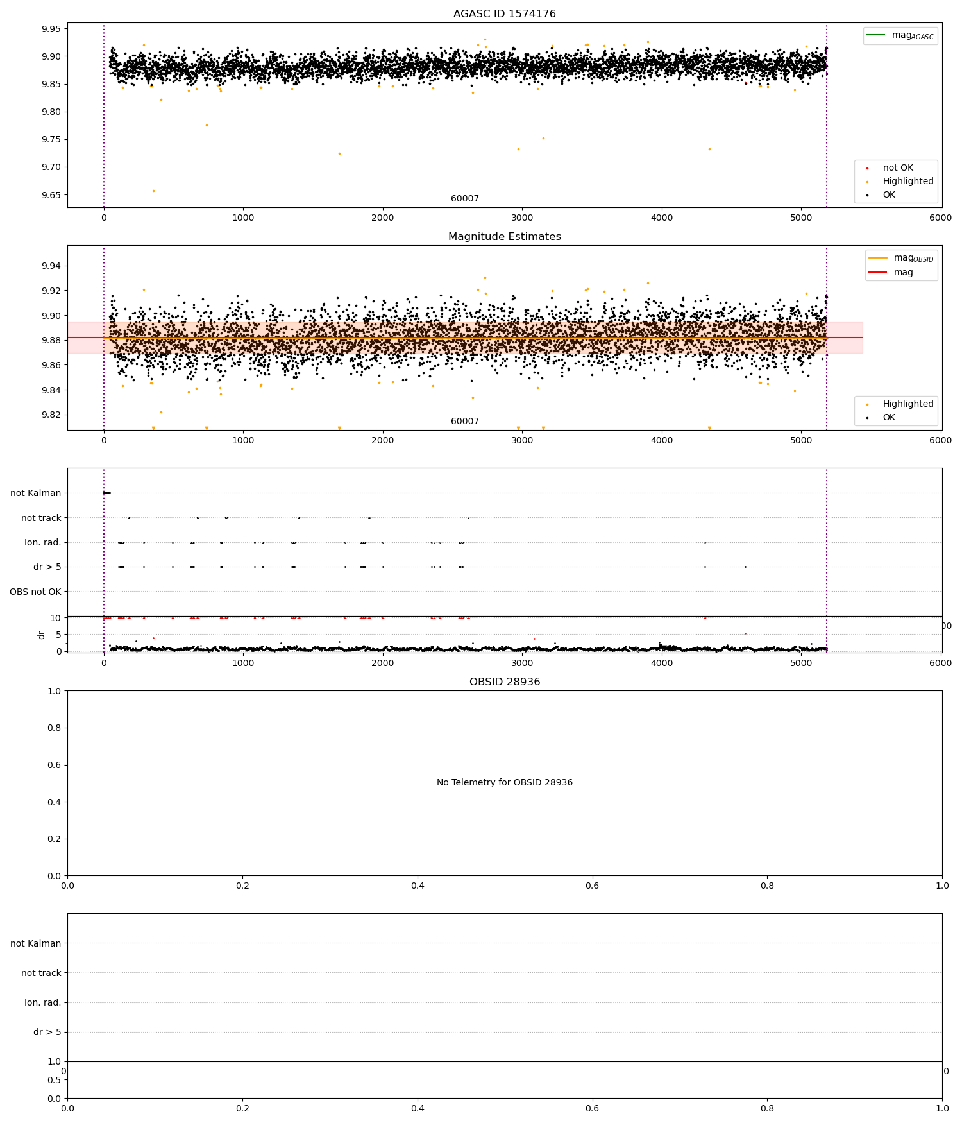
Task: Click the 9.88 y-axis tick label
Action: pos(51,341)
